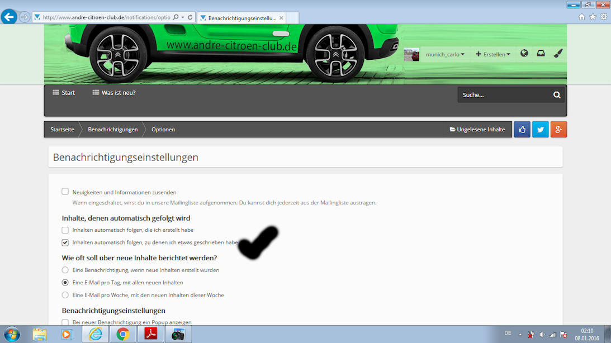This screenshot has height=343, width=611.
Task: Click the network signal tray icon
Action: [552, 335]
